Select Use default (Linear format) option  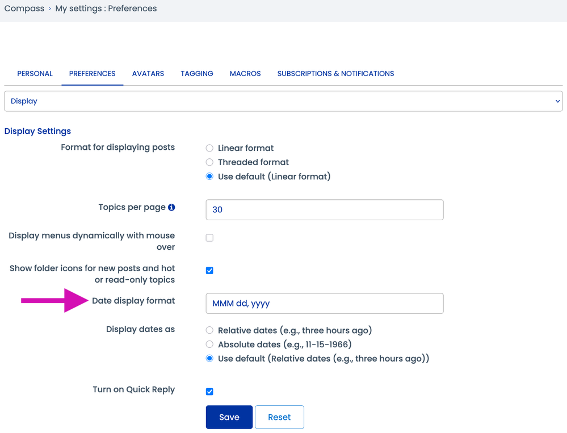(x=209, y=176)
